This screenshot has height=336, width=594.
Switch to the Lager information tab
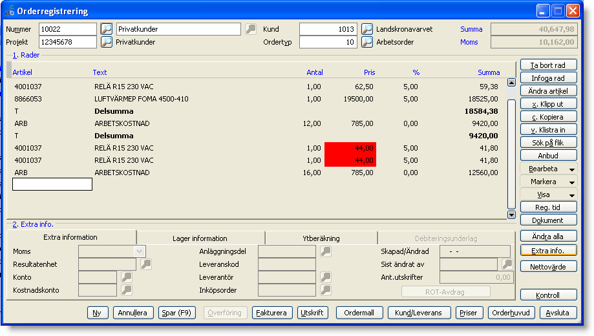200,238
